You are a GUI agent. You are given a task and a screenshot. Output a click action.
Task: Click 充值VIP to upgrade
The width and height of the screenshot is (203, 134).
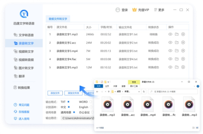143,10
